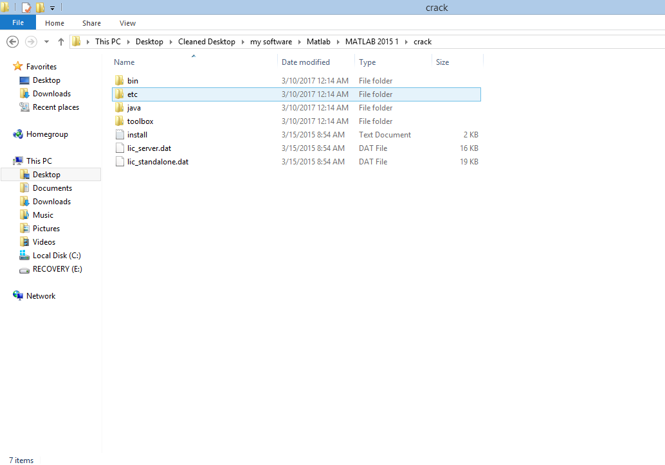Select the java folder icon
Screen dimensions: 665x465
pyautogui.click(x=120, y=107)
